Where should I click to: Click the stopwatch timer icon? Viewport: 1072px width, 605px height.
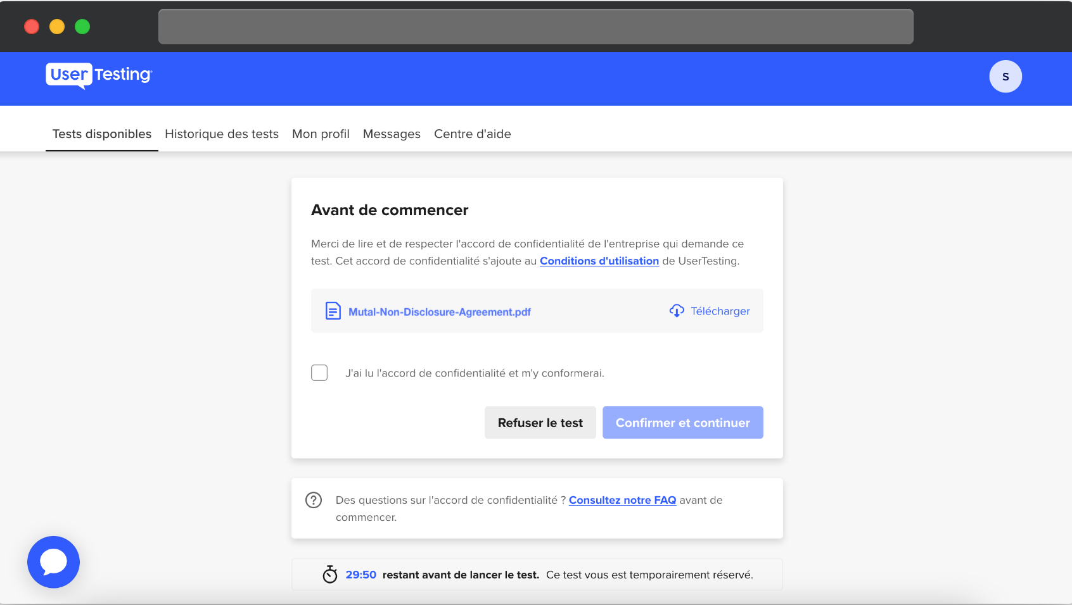coord(330,574)
